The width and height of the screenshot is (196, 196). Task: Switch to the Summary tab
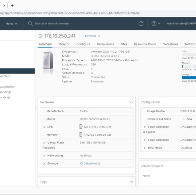[45, 44]
